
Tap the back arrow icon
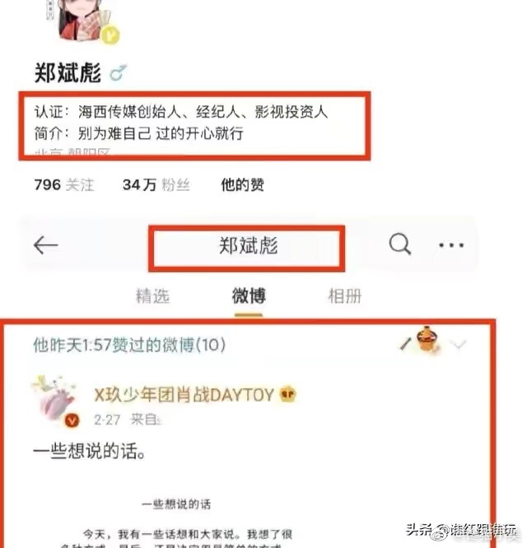(x=46, y=245)
